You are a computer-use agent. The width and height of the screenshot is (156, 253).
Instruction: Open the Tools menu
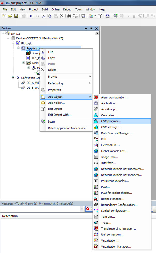click(x=78, y=9)
